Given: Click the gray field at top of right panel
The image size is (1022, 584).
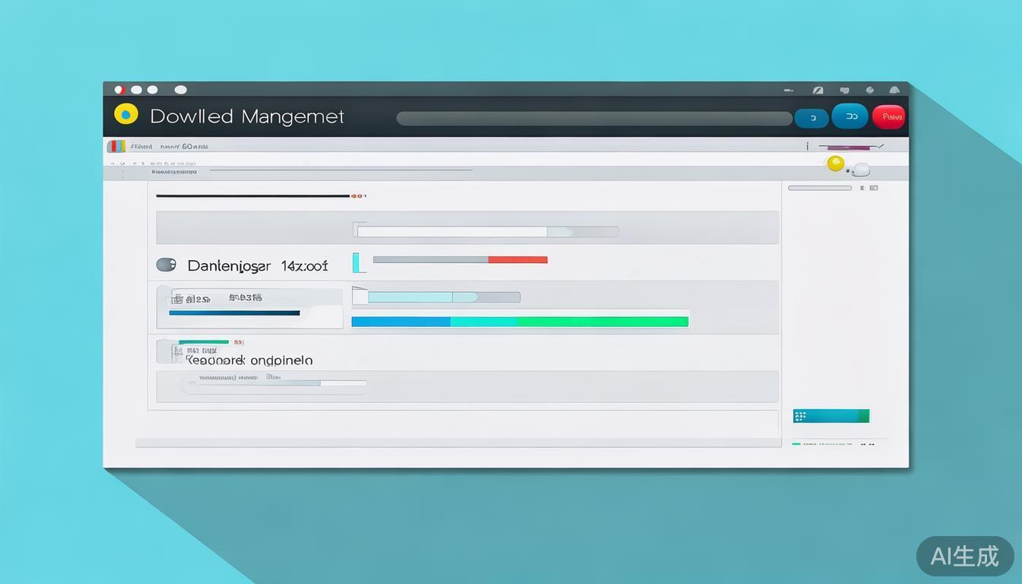Looking at the screenshot, I should (820, 188).
